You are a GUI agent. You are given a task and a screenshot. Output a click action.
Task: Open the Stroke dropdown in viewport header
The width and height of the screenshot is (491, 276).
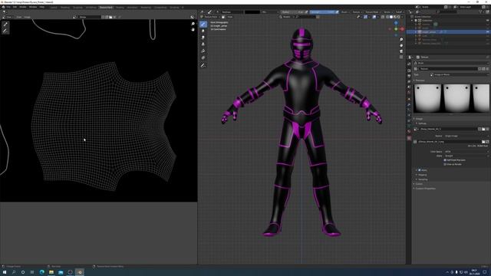(x=388, y=12)
